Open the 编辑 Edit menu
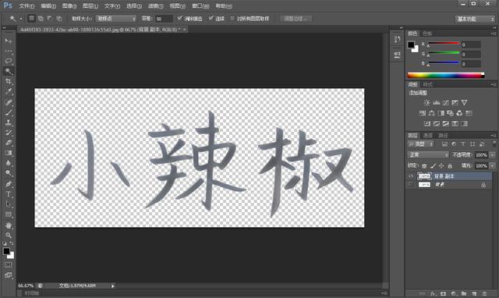 (x=48, y=6)
